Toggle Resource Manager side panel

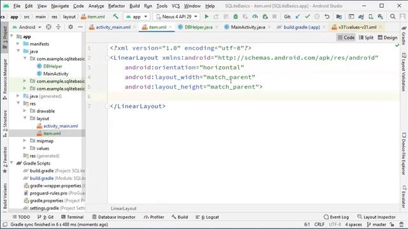pyautogui.click(x=4, y=79)
